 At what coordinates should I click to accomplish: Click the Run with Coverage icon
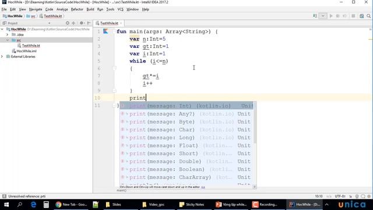click(344, 16)
